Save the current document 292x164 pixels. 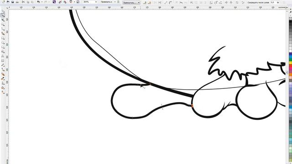point(12,2)
